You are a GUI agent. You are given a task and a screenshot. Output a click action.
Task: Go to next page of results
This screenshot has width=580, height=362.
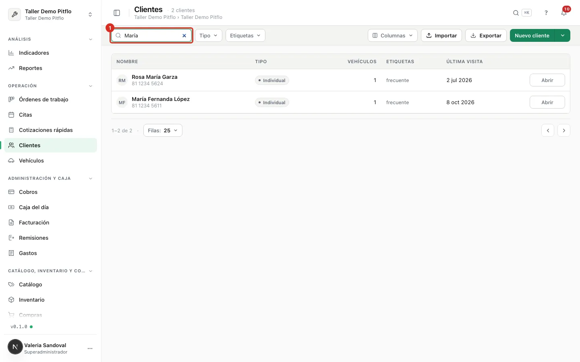564,130
